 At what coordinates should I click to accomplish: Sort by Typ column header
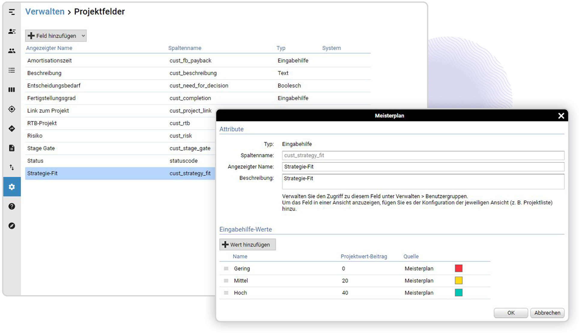coord(281,48)
